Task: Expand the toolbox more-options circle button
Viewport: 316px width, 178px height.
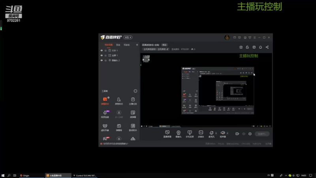Action: pos(135,91)
